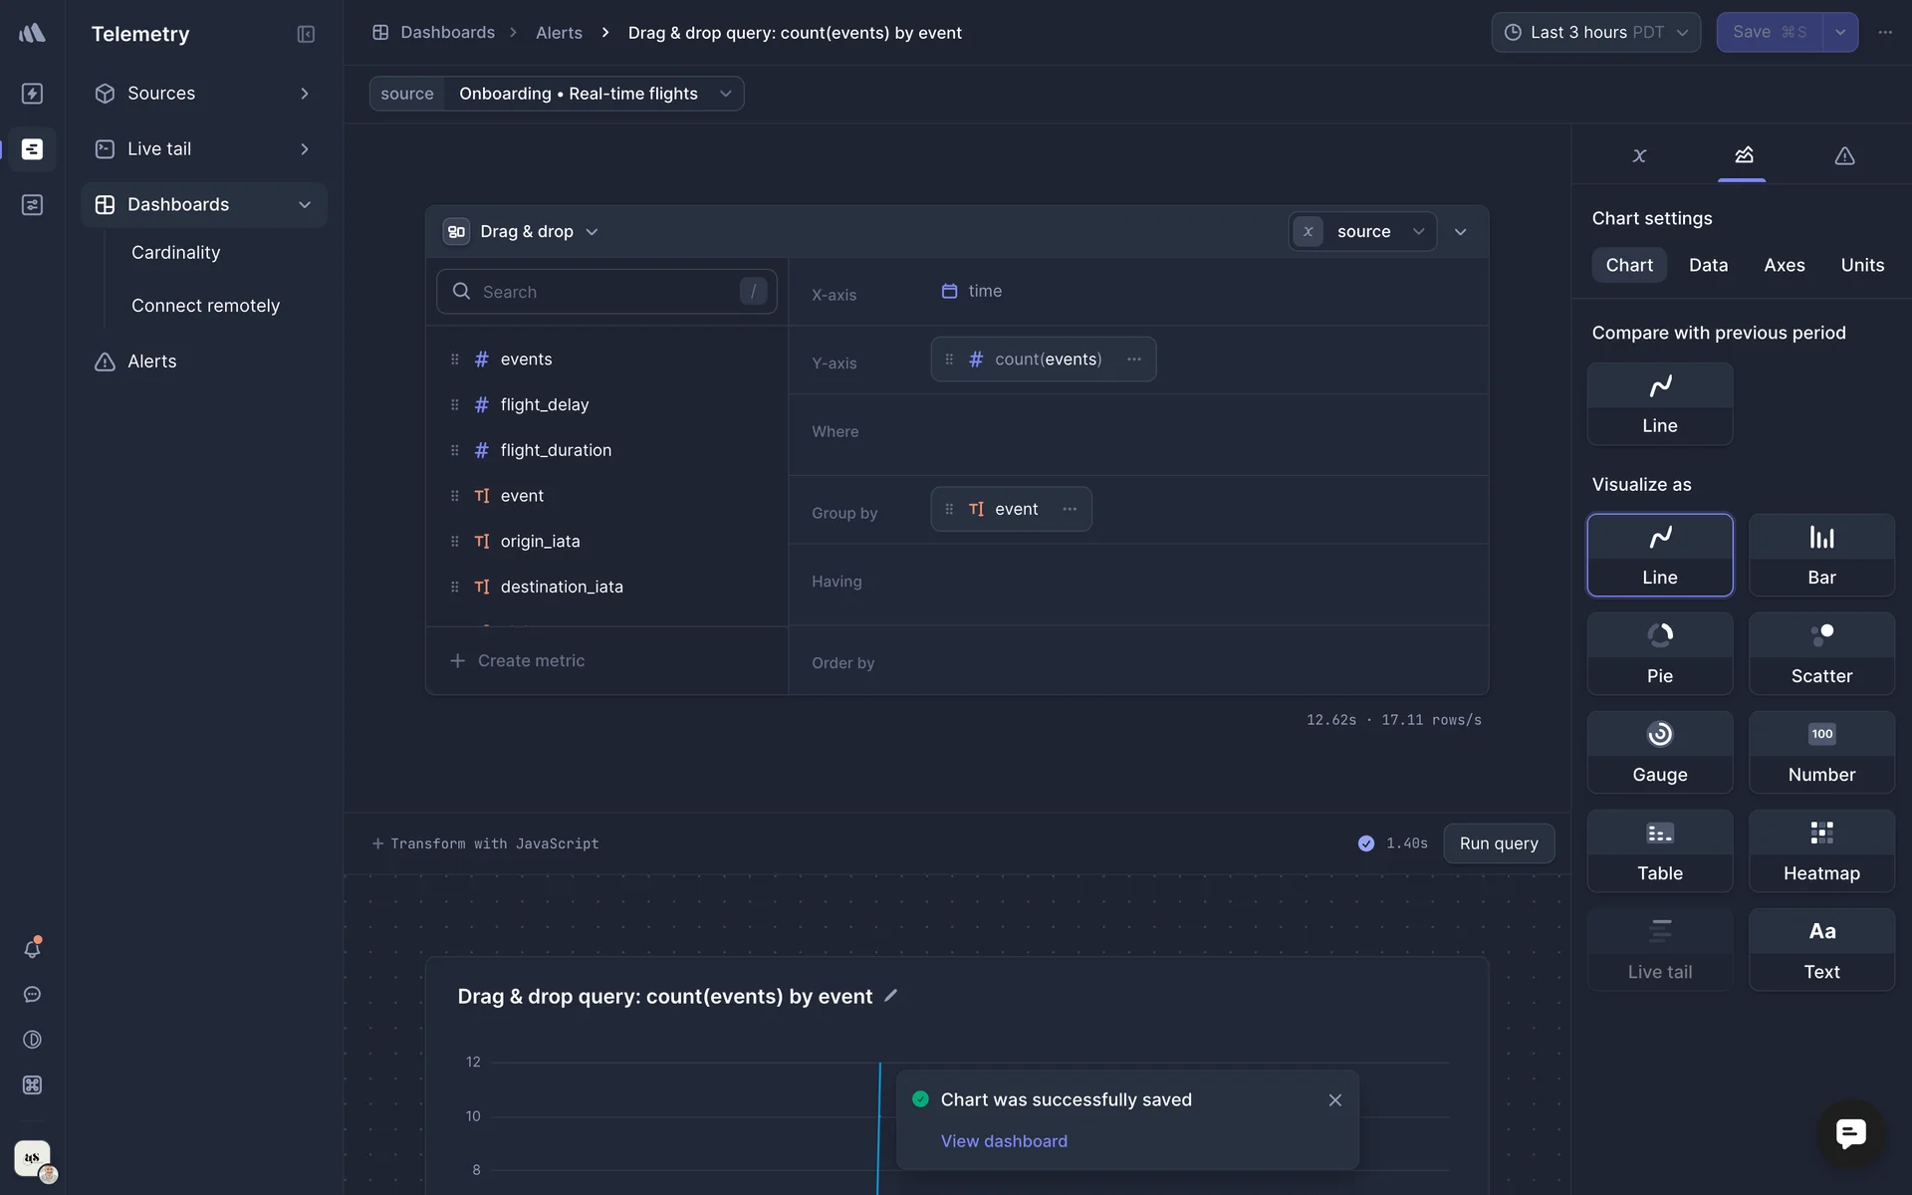Open the variables x tab icon
The width and height of the screenshot is (1912, 1195).
pyautogui.click(x=1639, y=155)
